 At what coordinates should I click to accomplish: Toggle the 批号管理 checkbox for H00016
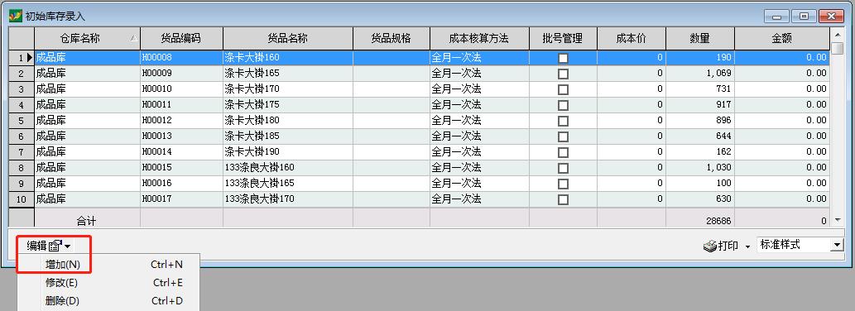pyautogui.click(x=564, y=184)
